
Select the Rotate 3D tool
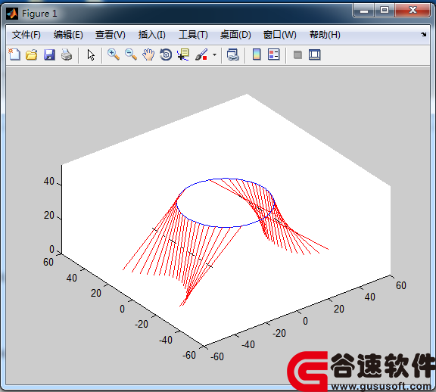click(x=166, y=54)
